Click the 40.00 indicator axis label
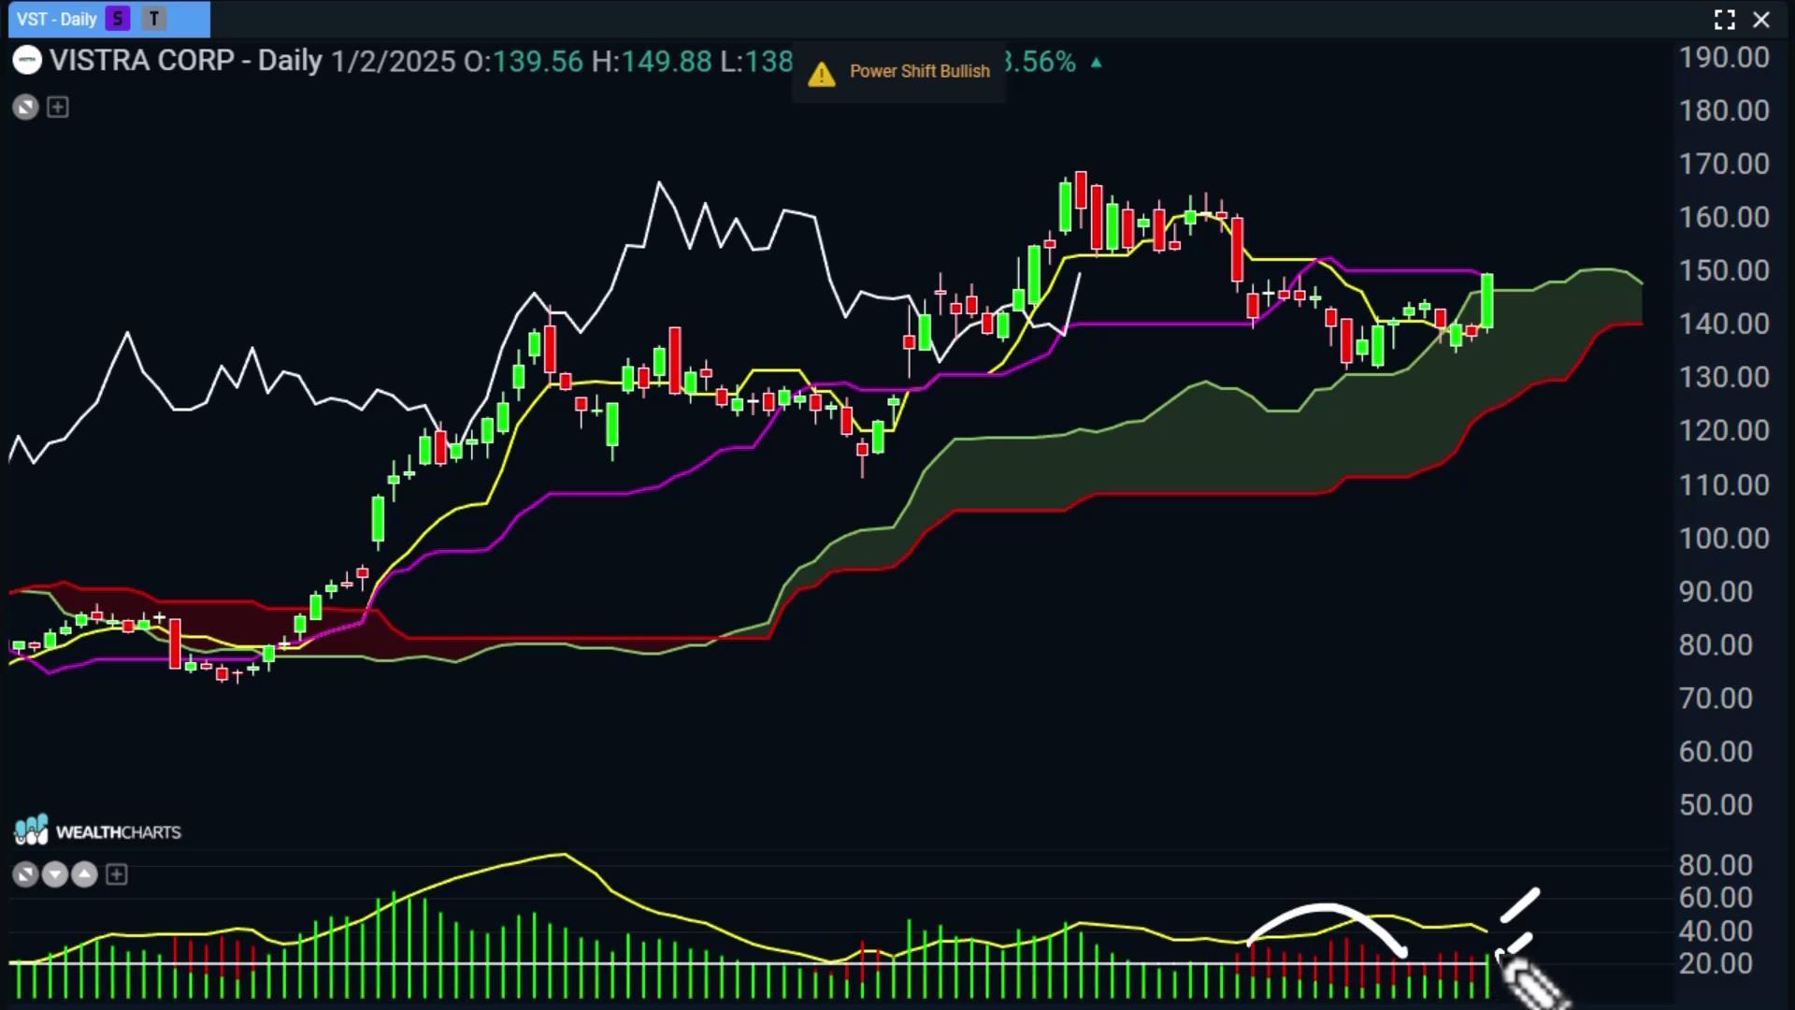 pos(1716,931)
